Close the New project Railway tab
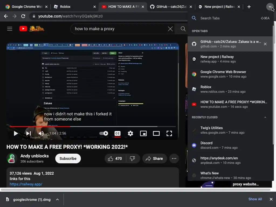The image size is (276, 207). 239,7
